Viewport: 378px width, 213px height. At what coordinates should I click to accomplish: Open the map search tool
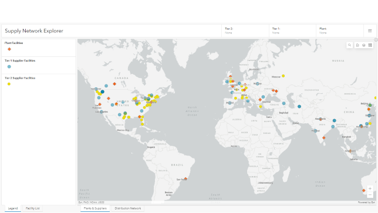point(349,45)
